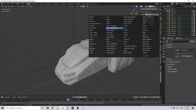This screenshot has width=196, height=110.
Task: Unlink the World datablock X icon
Action: (x=194, y=42)
